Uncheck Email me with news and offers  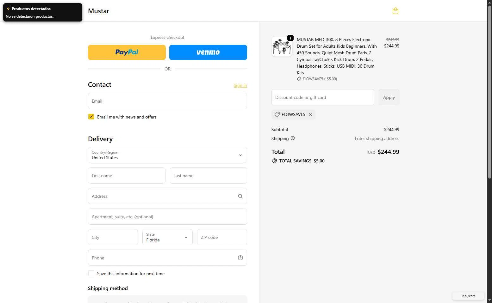point(91,117)
